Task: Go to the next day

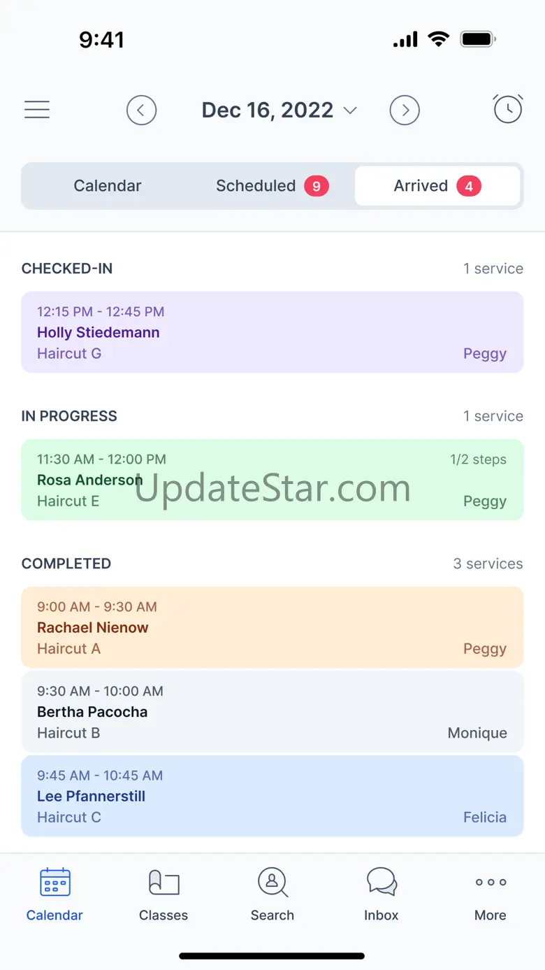Action: [405, 110]
